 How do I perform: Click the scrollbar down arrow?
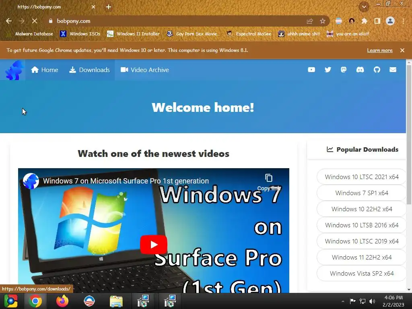point(409,290)
